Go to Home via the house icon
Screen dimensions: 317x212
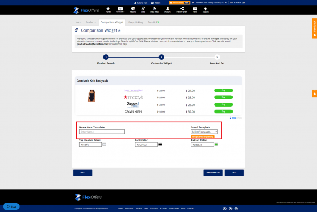[x=108, y=9]
